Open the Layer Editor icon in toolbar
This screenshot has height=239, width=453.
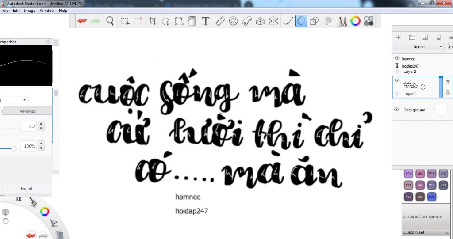(329, 21)
